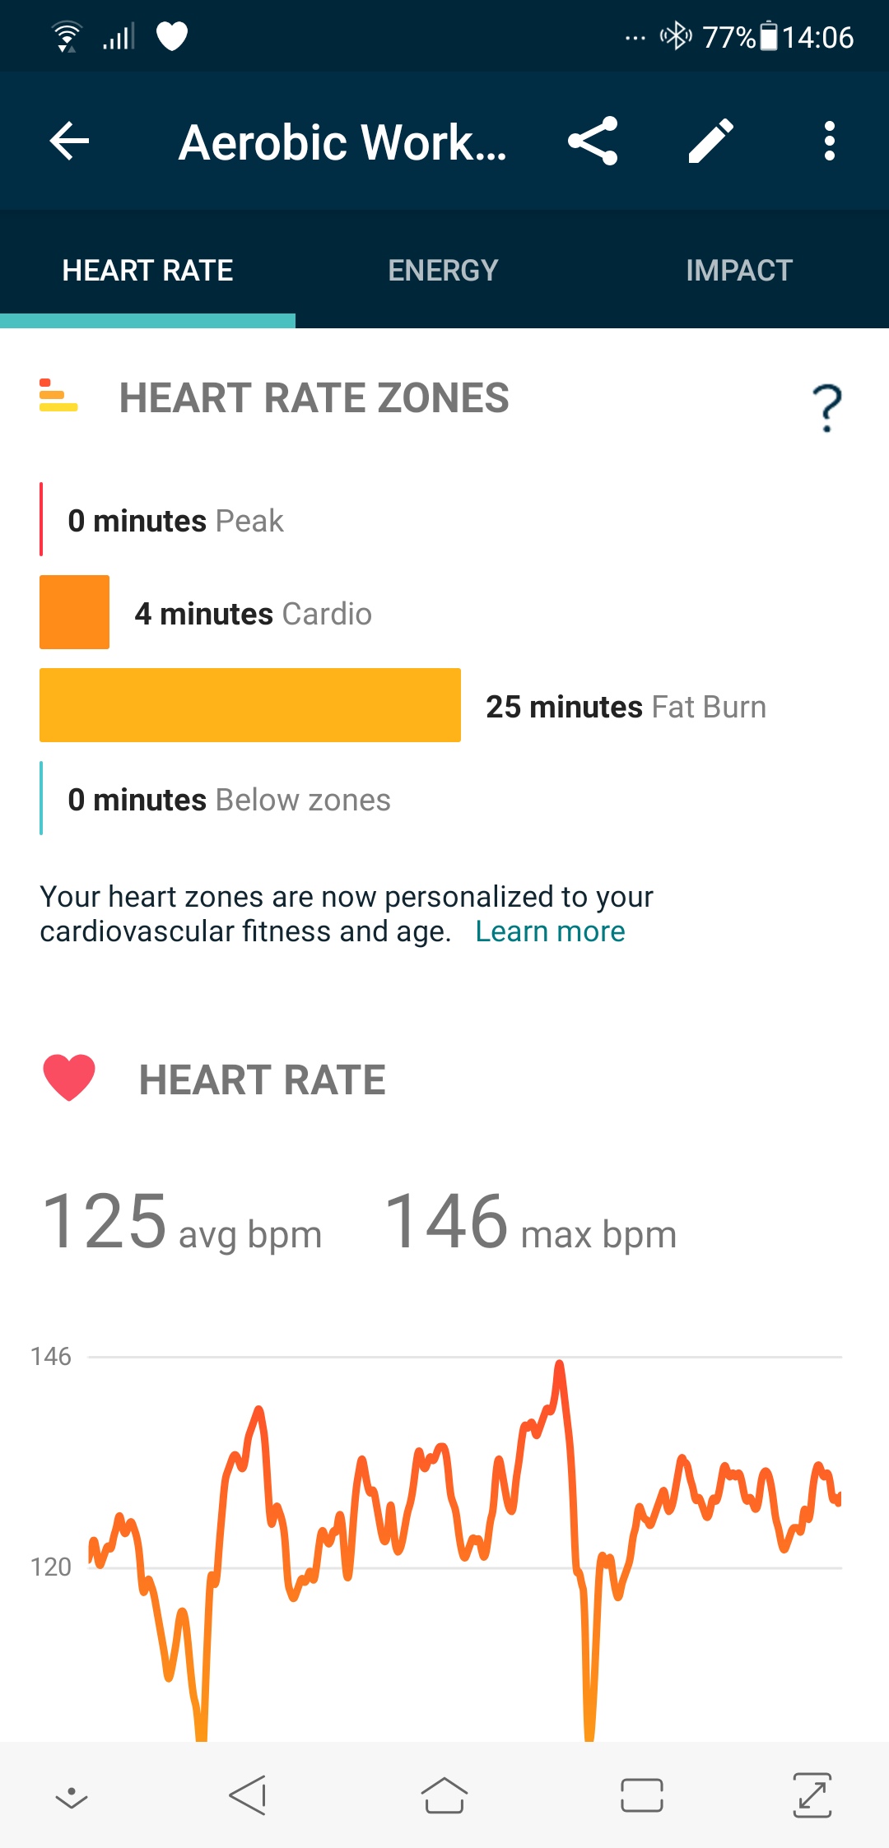Image resolution: width=889 pixels, height=1848 pixels.
Task: Tap the yellow Fat Burn zone bar
Action: click(x=250, y=705)
